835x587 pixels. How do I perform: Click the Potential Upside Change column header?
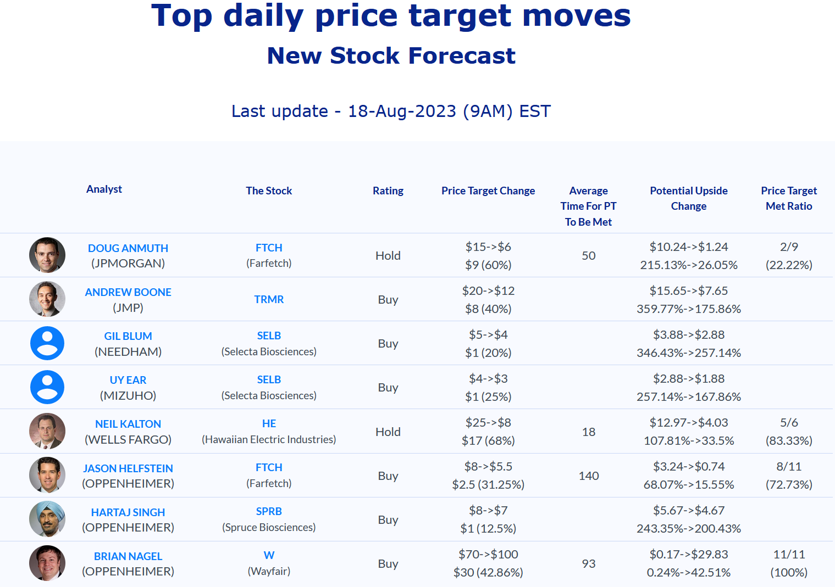coord(689,198)
